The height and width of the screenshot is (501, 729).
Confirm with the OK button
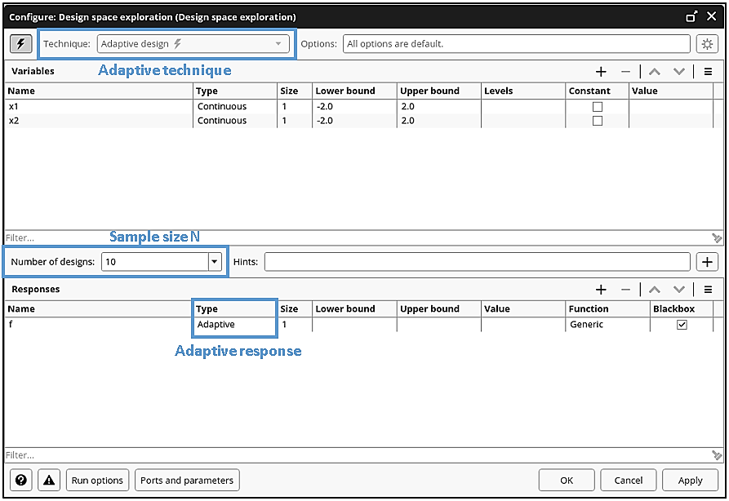[x=567, y=480]
